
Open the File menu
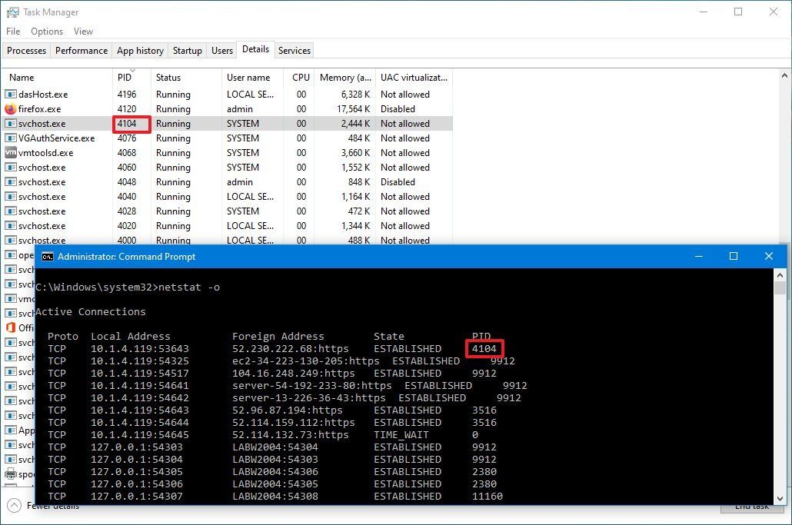click(x=12, y=32)
